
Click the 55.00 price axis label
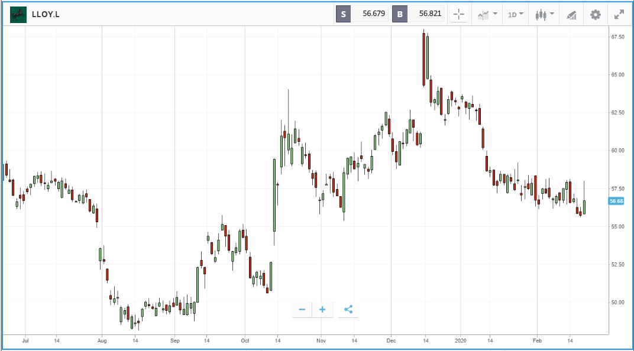coord(617,227)
